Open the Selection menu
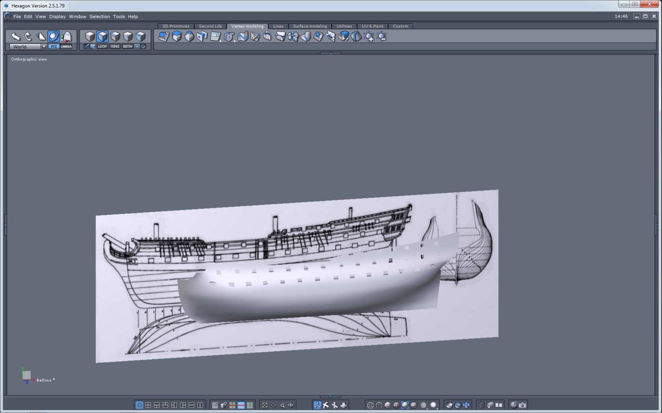The width and height of the screenshot is (662, 413). [x=99, y=17]
